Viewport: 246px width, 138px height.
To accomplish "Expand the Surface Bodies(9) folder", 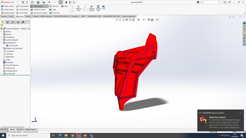I will 1,40.
